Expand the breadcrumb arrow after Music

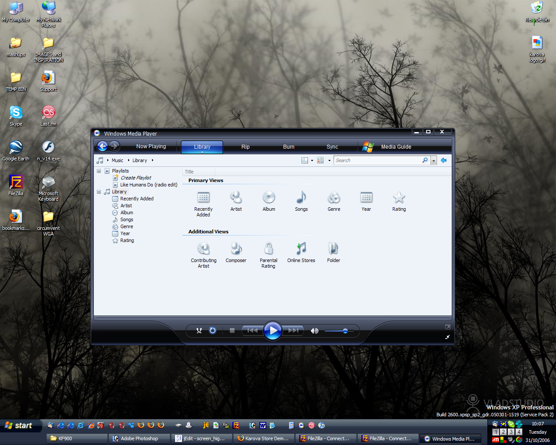[129, 160]
